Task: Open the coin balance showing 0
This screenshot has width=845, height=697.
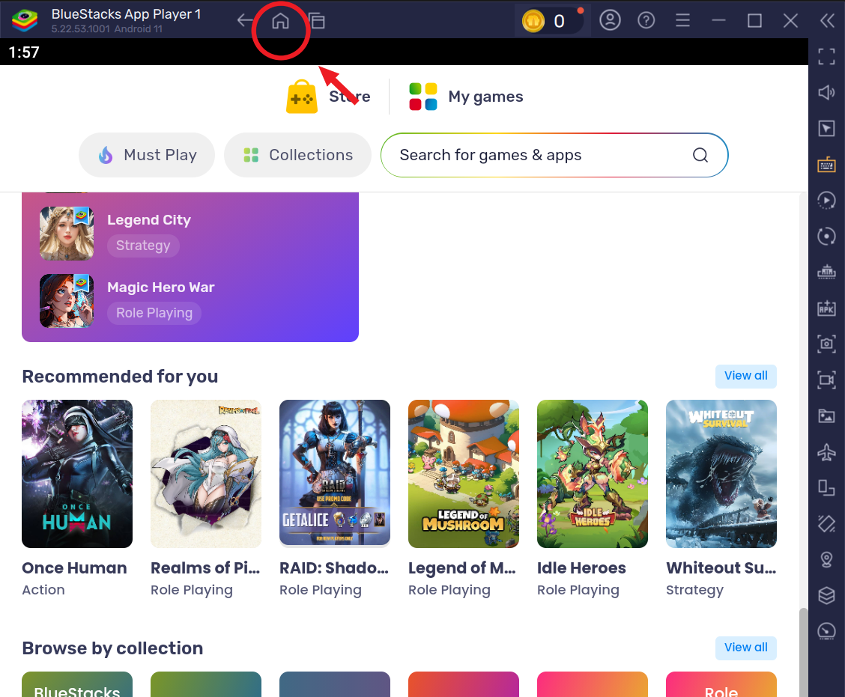Action: click(x=552, y=21)
